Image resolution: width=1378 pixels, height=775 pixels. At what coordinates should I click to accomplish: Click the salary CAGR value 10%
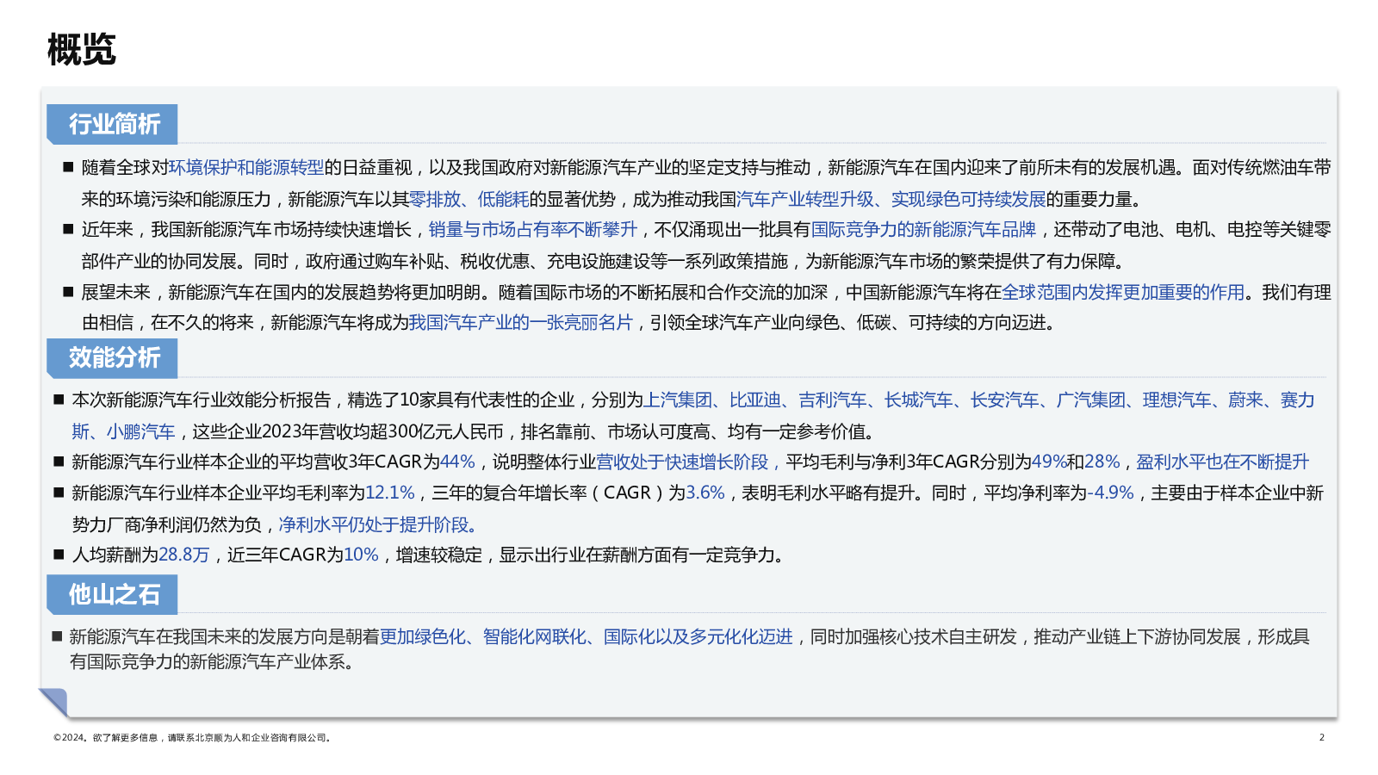tap(362, 555)
